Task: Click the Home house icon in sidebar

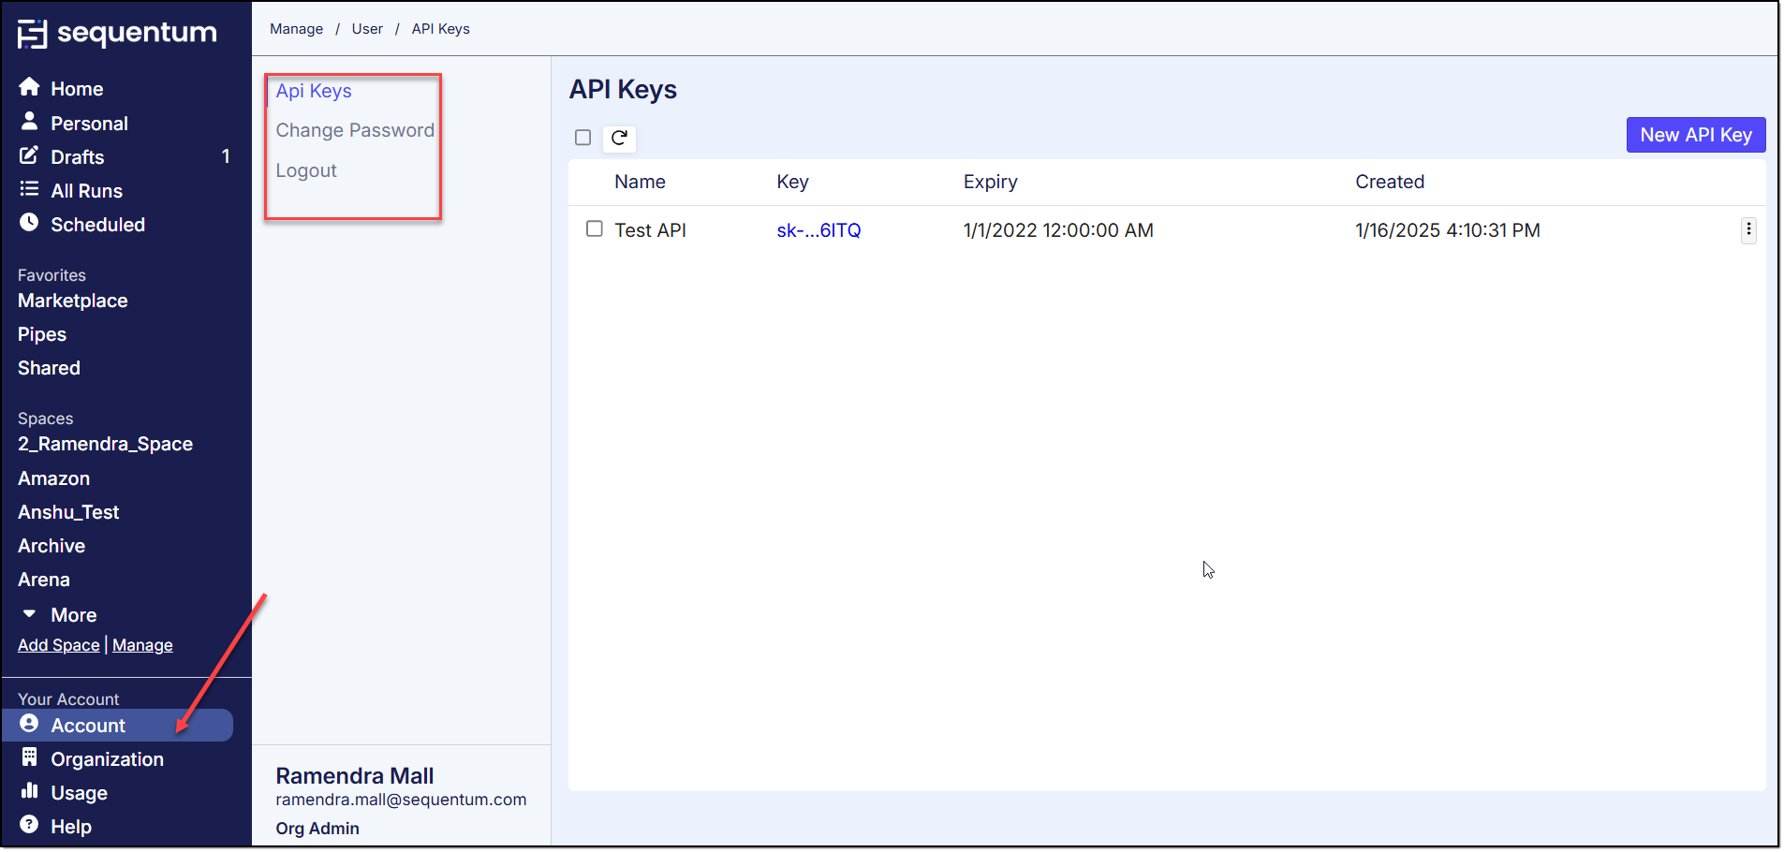Action: (x=29, y=87)
